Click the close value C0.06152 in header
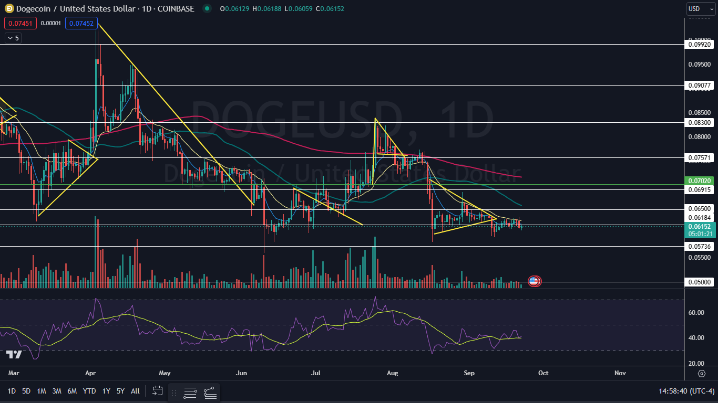 pyautogui.click(x=330, y=8)
